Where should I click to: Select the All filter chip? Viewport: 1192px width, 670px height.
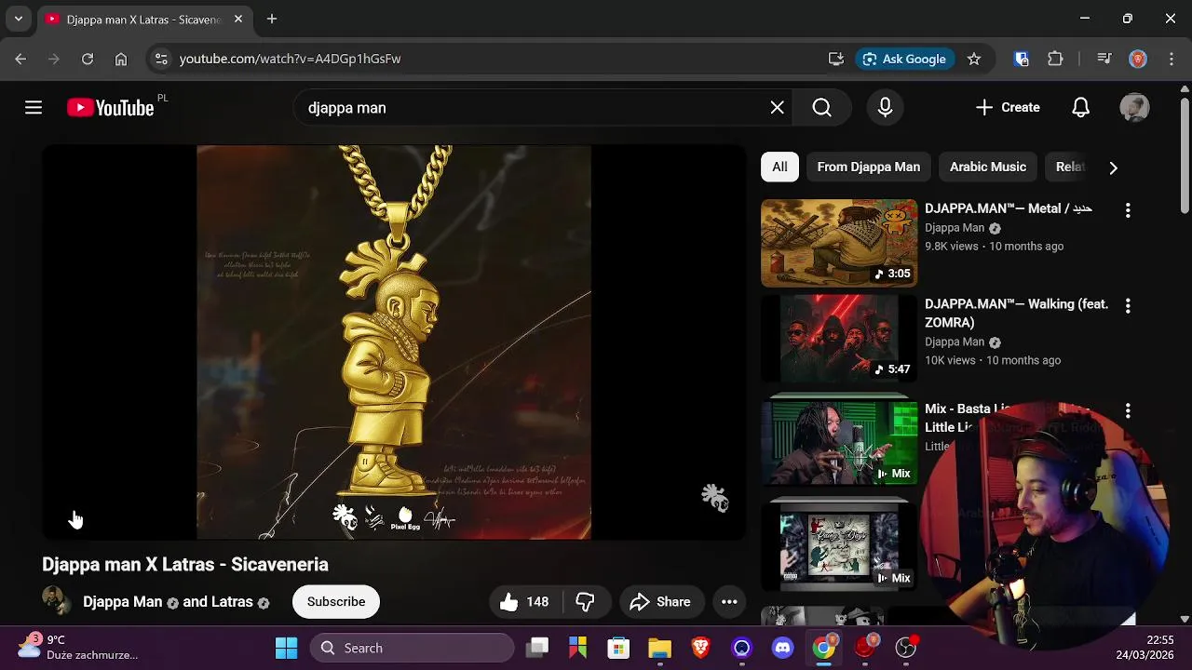tap(779, 167)
